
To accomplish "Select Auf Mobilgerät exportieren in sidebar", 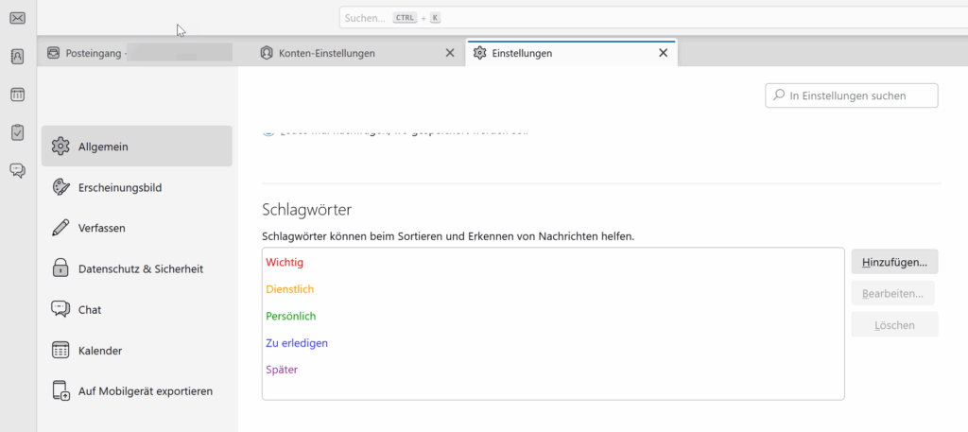I will [x=145, y=390].
